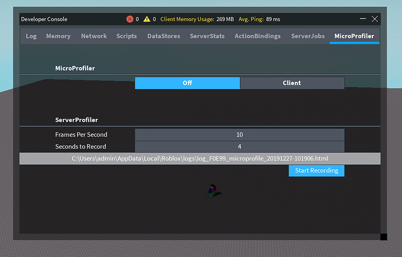This screenshot has height=257, width=402.
Task: Open the ActionBindings tab
Action: tap(258, 36)
